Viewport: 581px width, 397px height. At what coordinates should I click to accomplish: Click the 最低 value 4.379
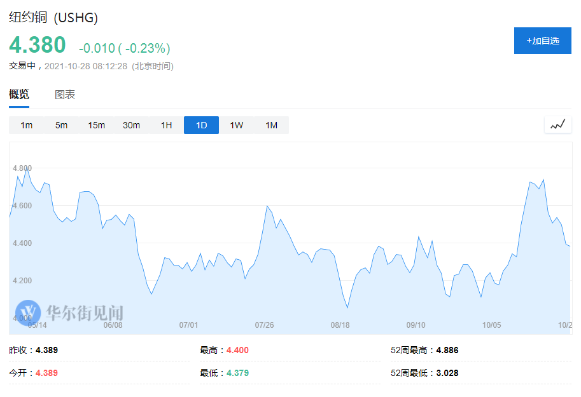point(237,373)
